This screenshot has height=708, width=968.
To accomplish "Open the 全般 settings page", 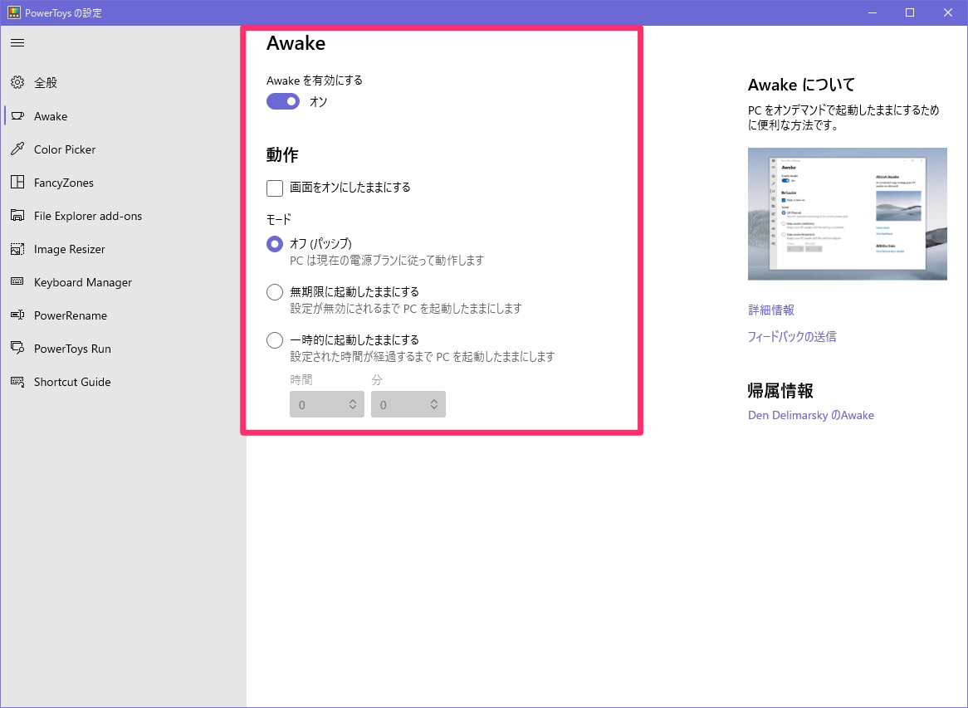I will (124, 82).
